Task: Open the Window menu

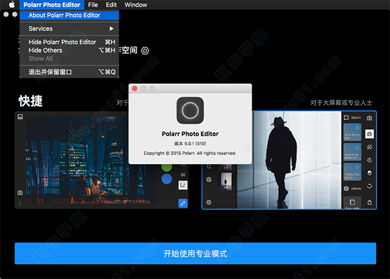Action: pyautogui.click(x=136, y=5)
